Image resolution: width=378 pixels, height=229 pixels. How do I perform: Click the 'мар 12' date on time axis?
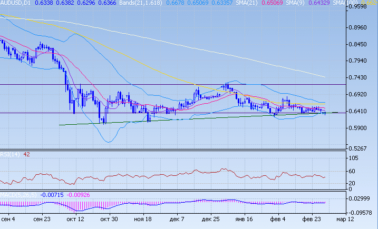[346, 218]
